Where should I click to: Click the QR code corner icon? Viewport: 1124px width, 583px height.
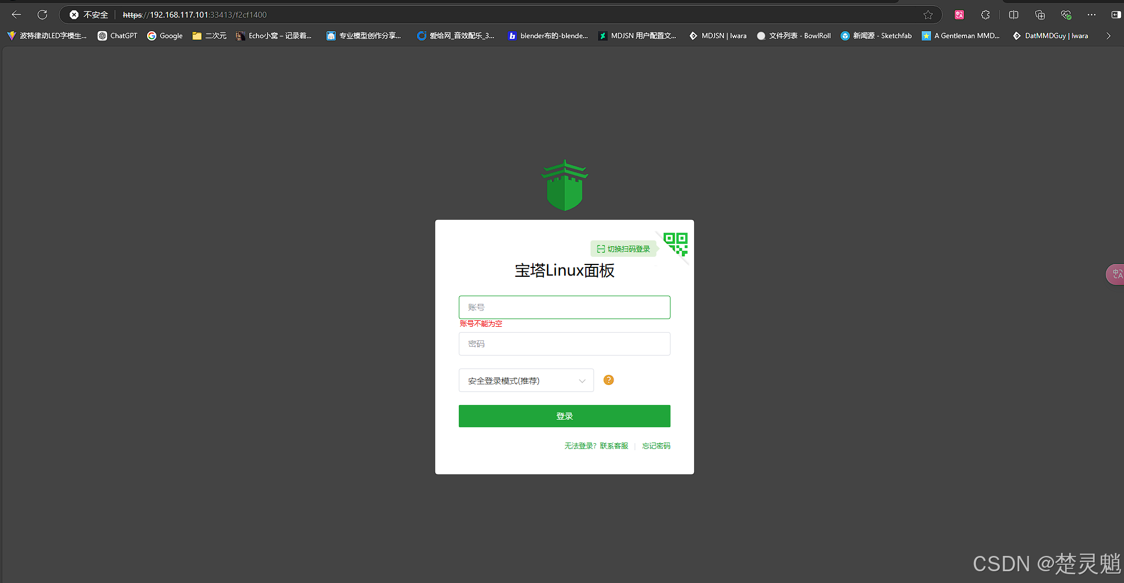675,244
